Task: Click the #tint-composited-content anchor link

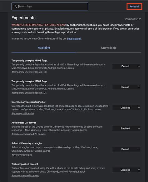Action: (x=25, y=175)
